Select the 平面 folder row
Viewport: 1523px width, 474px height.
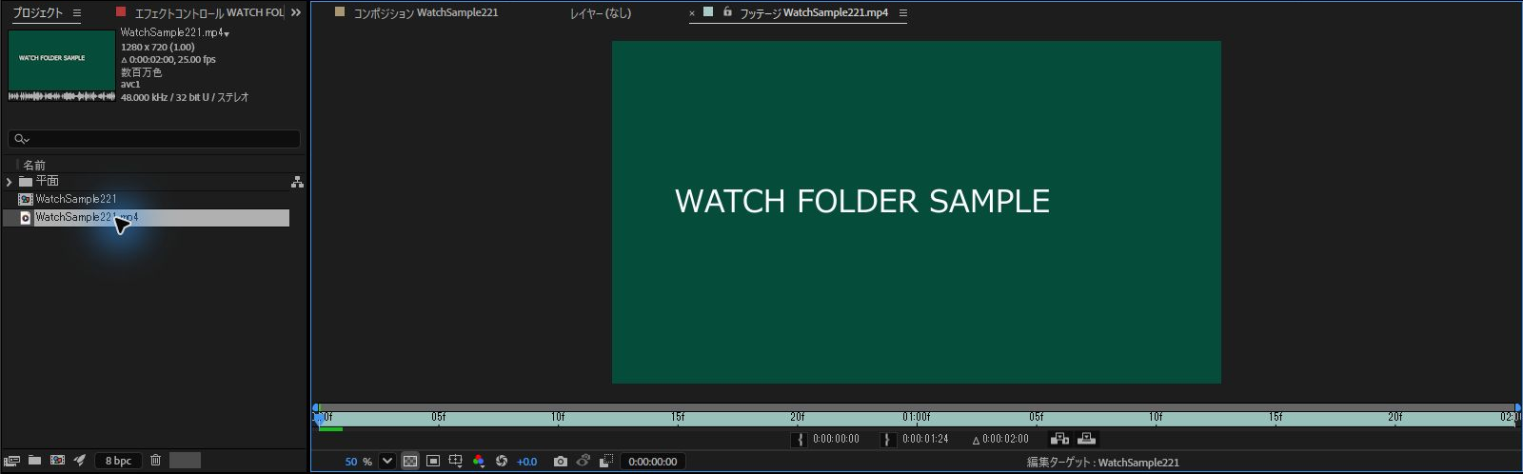coord(146,181)
